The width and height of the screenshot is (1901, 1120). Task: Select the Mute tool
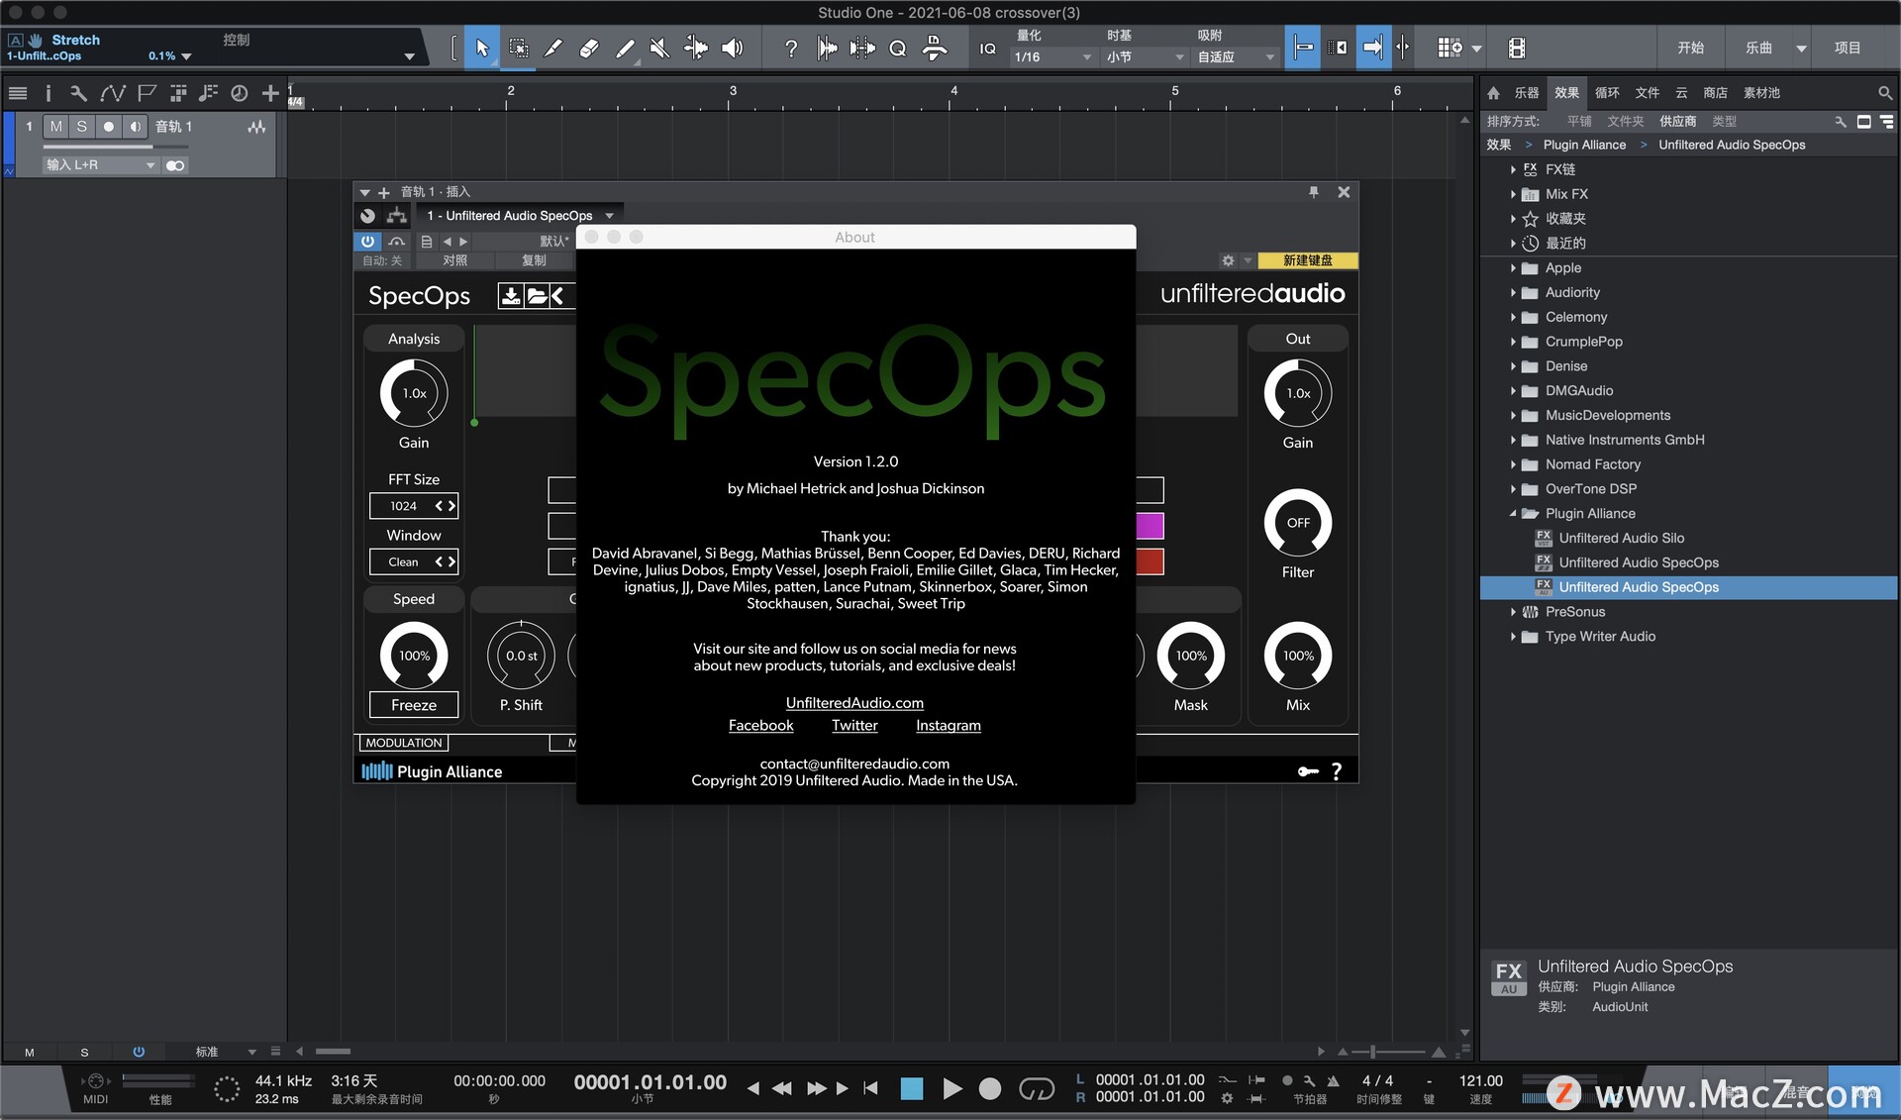coord(660,48)
